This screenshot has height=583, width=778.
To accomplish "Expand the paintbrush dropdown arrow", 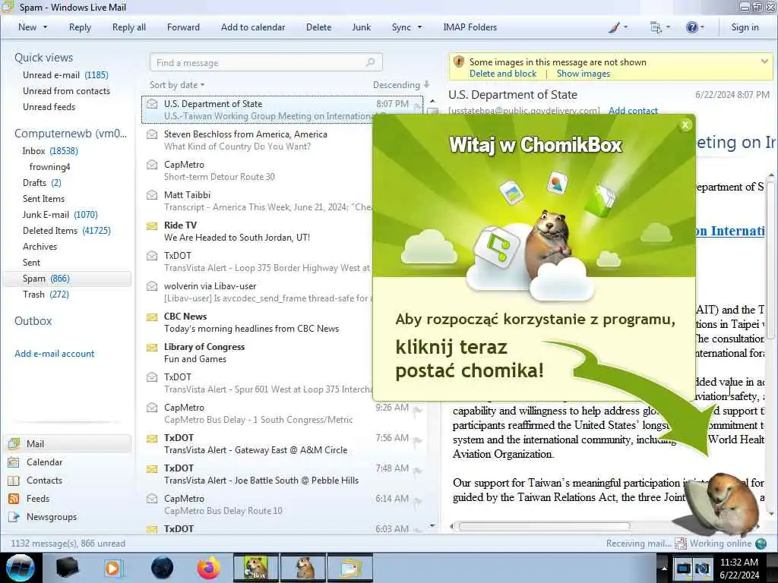I will [x=625, y=27].
